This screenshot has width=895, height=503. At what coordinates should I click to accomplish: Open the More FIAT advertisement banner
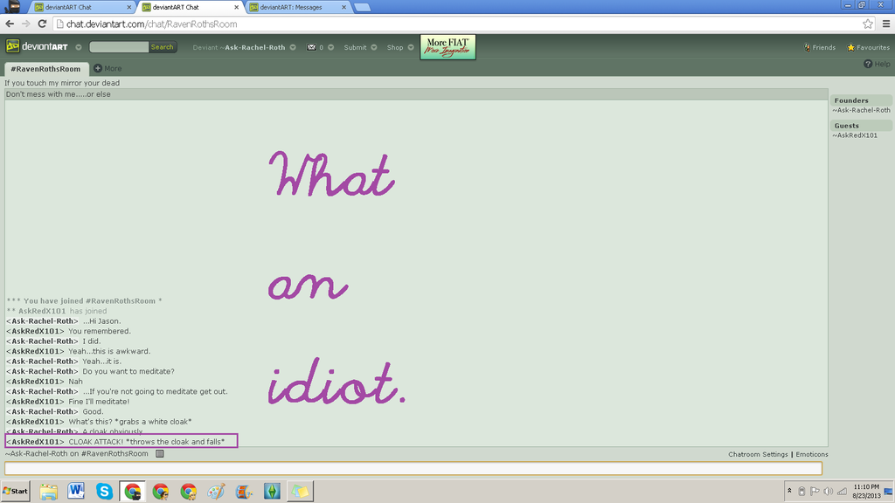pyautogui.click(x=448, y=47)
